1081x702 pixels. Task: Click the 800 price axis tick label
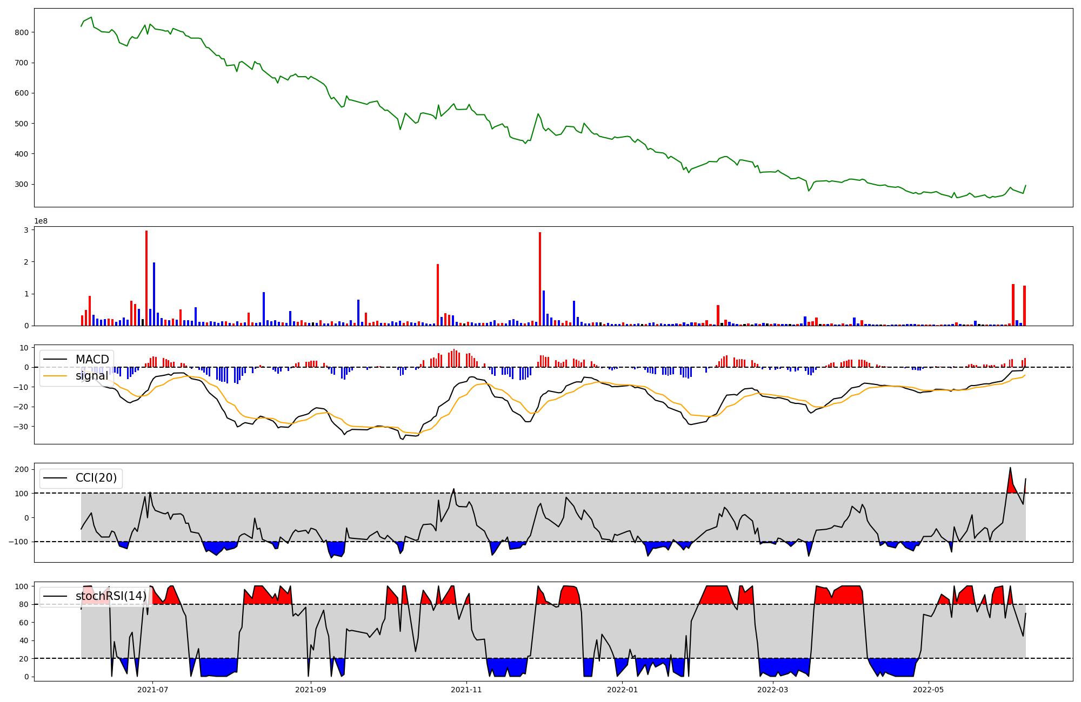22,32
